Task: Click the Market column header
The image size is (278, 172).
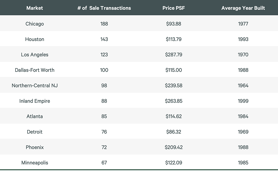Action: tap(34, 8)
